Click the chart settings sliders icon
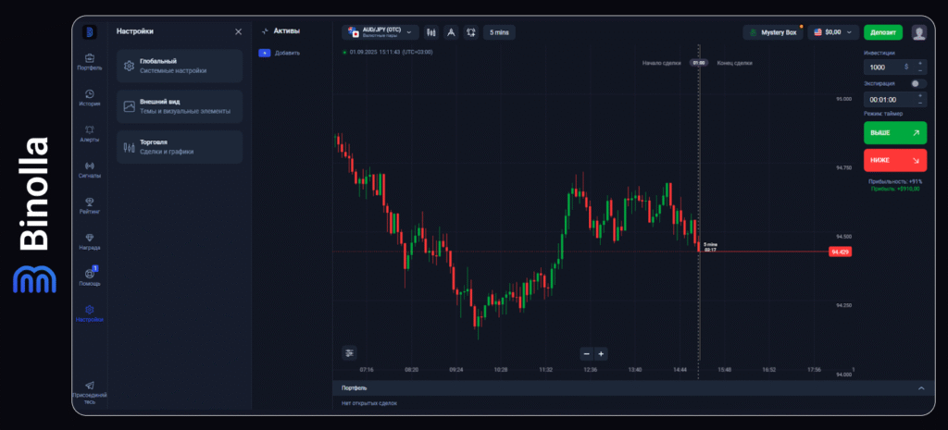 pos(349,352)
